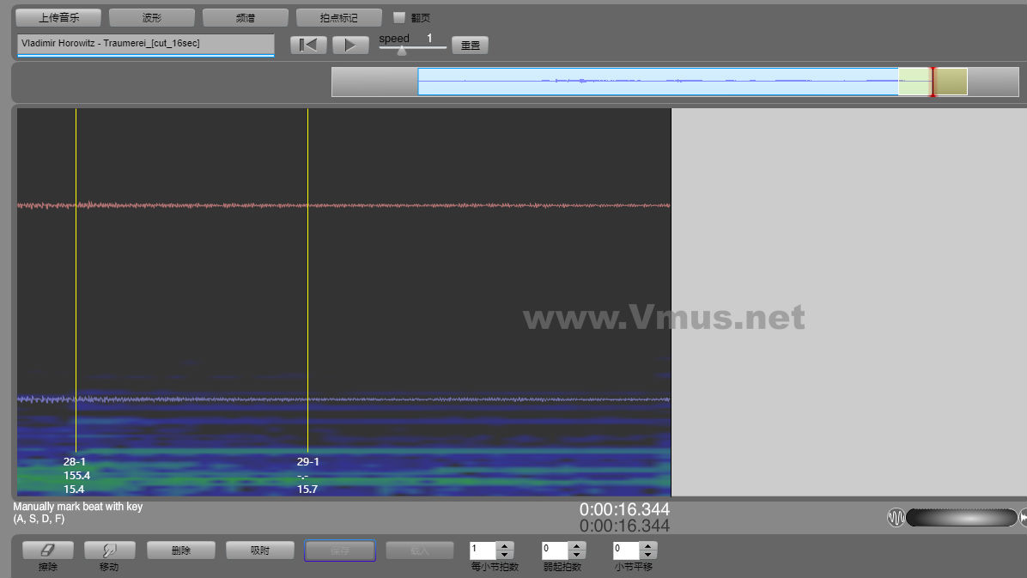Viewport: 1027px width, 578px height.
Task: Click the 上传音乐 upload music button
Action: pyautogui.click(x=58, y=17)
